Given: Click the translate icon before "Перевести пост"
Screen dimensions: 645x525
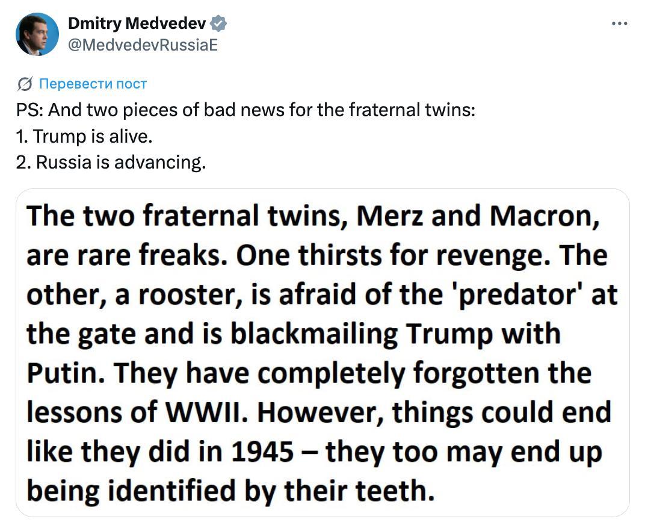Looking at the screenshot, I should (25, 84).
